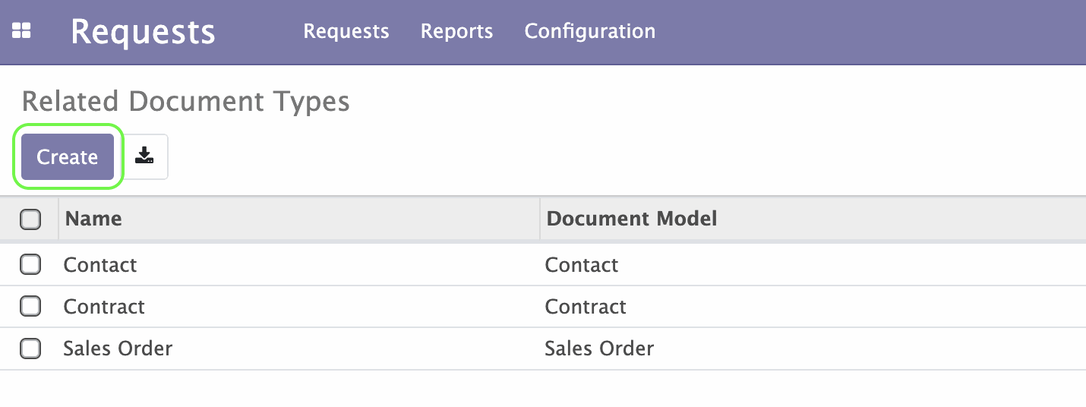Click the Create button
This screenshot has width=1086, height=407.
pos(68,156)
